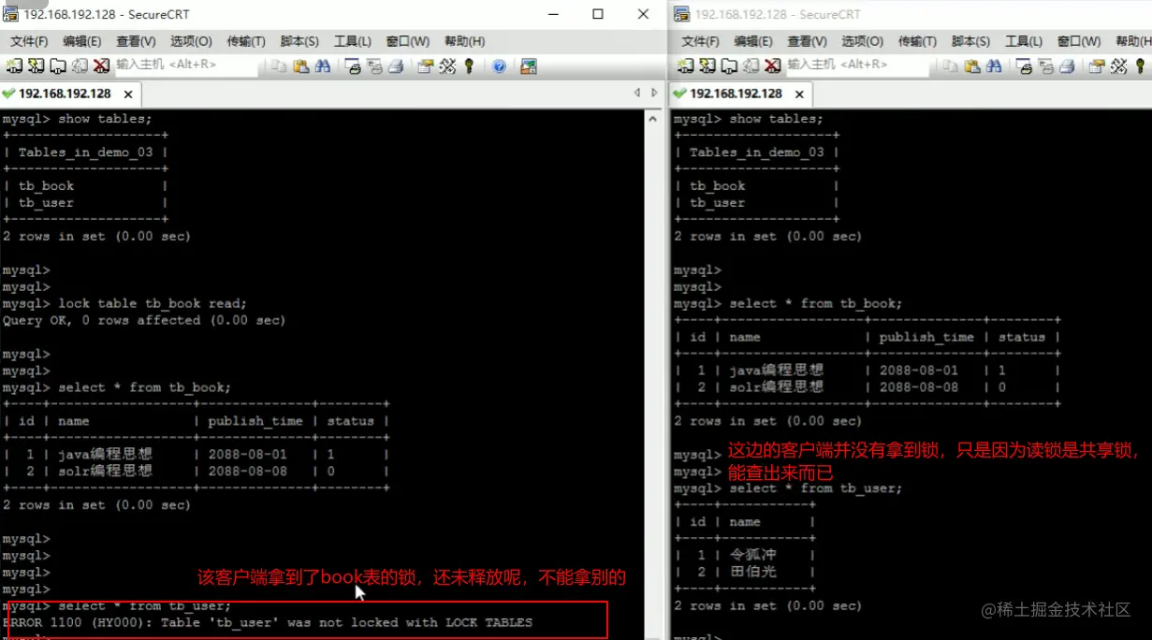Open 传输(T) menu in left window
This screenshot has height=640, width=1152.
[x=246, y=41]
